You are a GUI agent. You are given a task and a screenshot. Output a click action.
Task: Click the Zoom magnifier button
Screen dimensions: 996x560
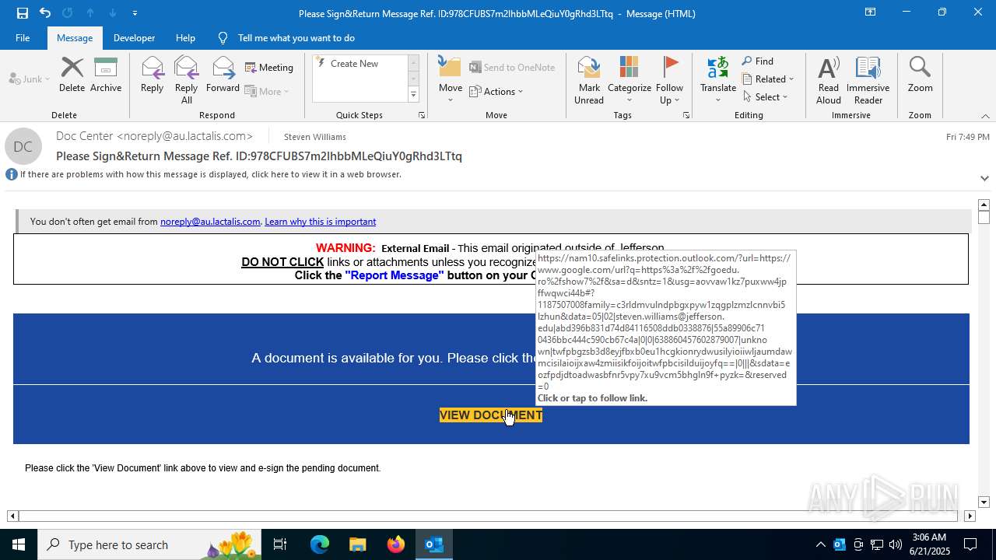(920, 75)
